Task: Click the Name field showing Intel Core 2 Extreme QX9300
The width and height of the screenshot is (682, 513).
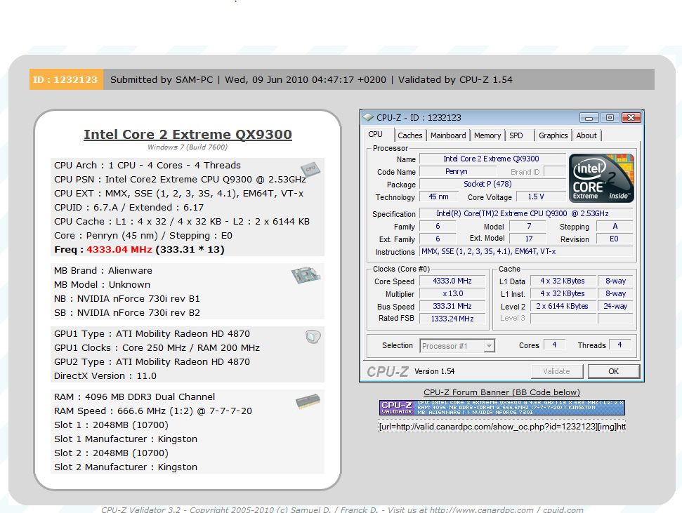Action: pos(492,159)
